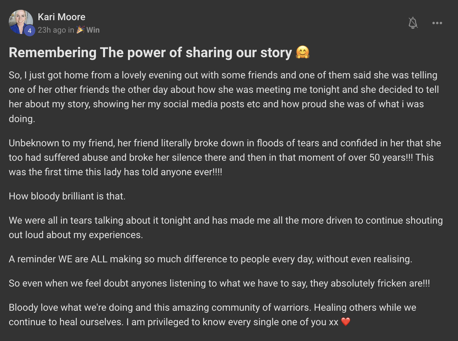Toggle the muted bell notification icon
458x341 pixels.
[413, 23]
